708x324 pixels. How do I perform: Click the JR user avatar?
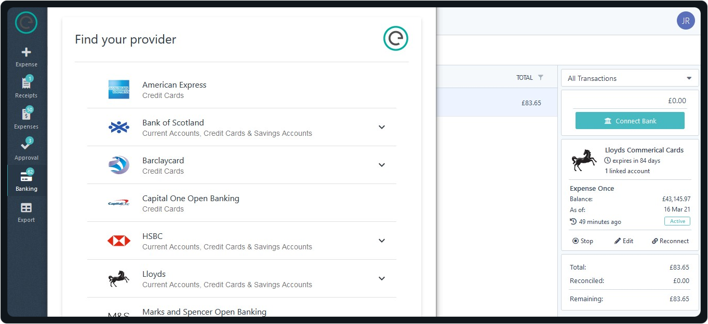(686, 21)
